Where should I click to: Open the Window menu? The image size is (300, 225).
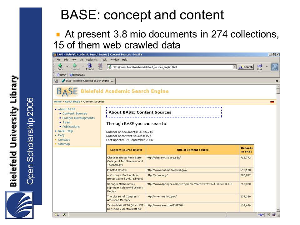(x=114, y=60)
